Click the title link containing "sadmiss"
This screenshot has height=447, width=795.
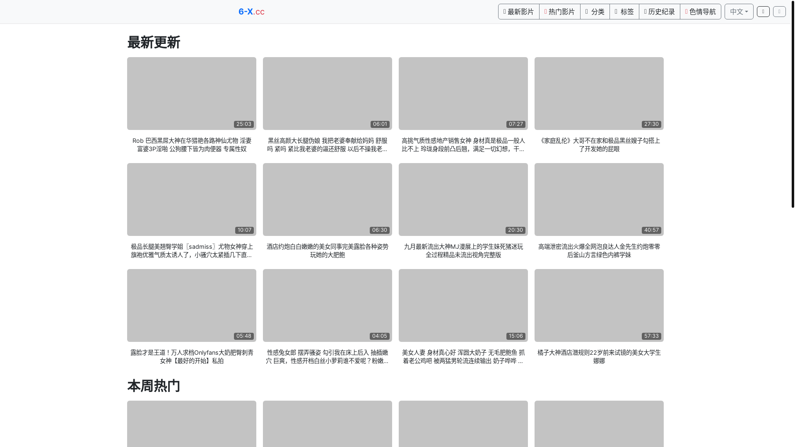[x=192, y=251]
